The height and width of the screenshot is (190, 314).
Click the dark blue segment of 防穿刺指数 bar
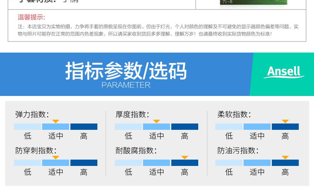(84, 163)
